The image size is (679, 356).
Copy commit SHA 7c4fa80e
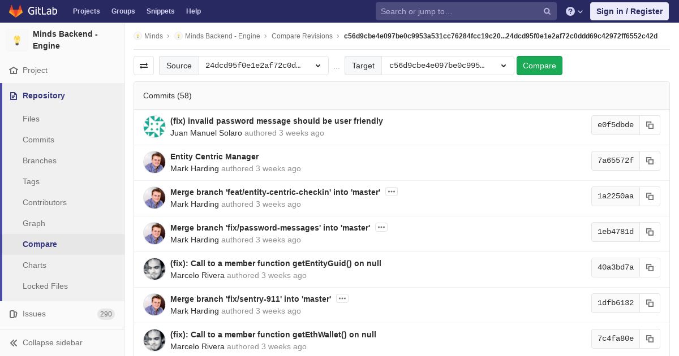pyautogui.click(x=650, y=338)
